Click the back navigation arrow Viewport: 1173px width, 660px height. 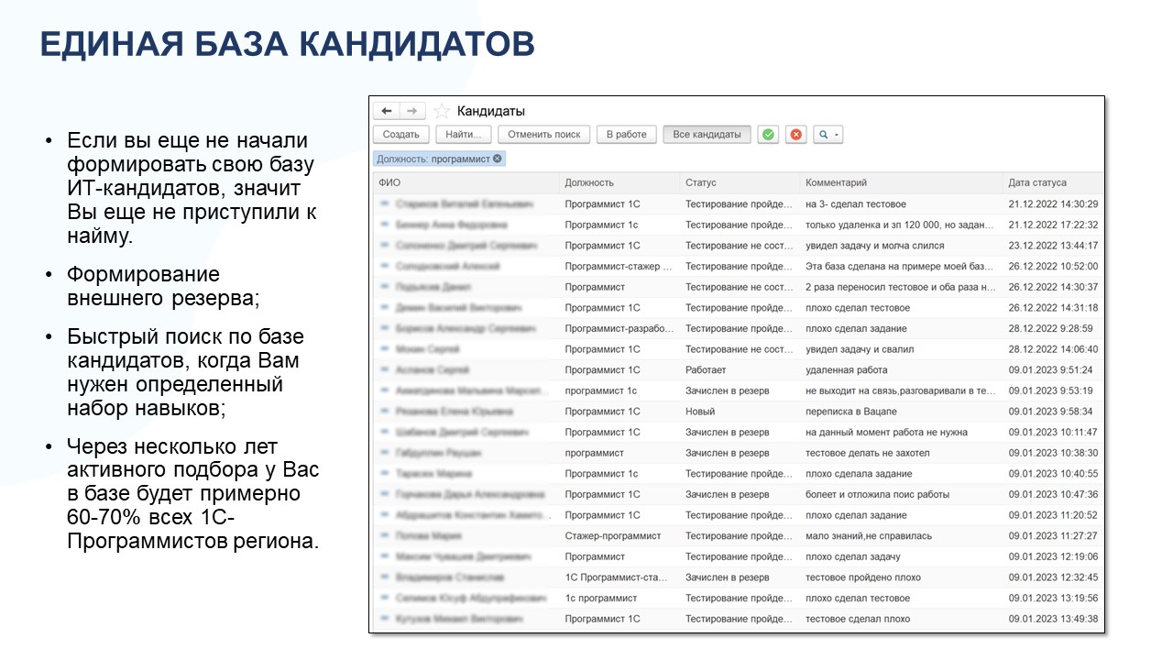[x=385, y=110]
